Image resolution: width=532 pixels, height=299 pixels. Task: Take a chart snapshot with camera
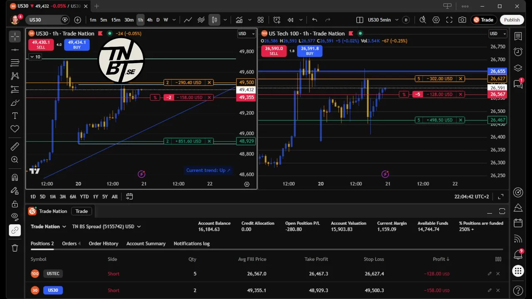tap(462, 20)
